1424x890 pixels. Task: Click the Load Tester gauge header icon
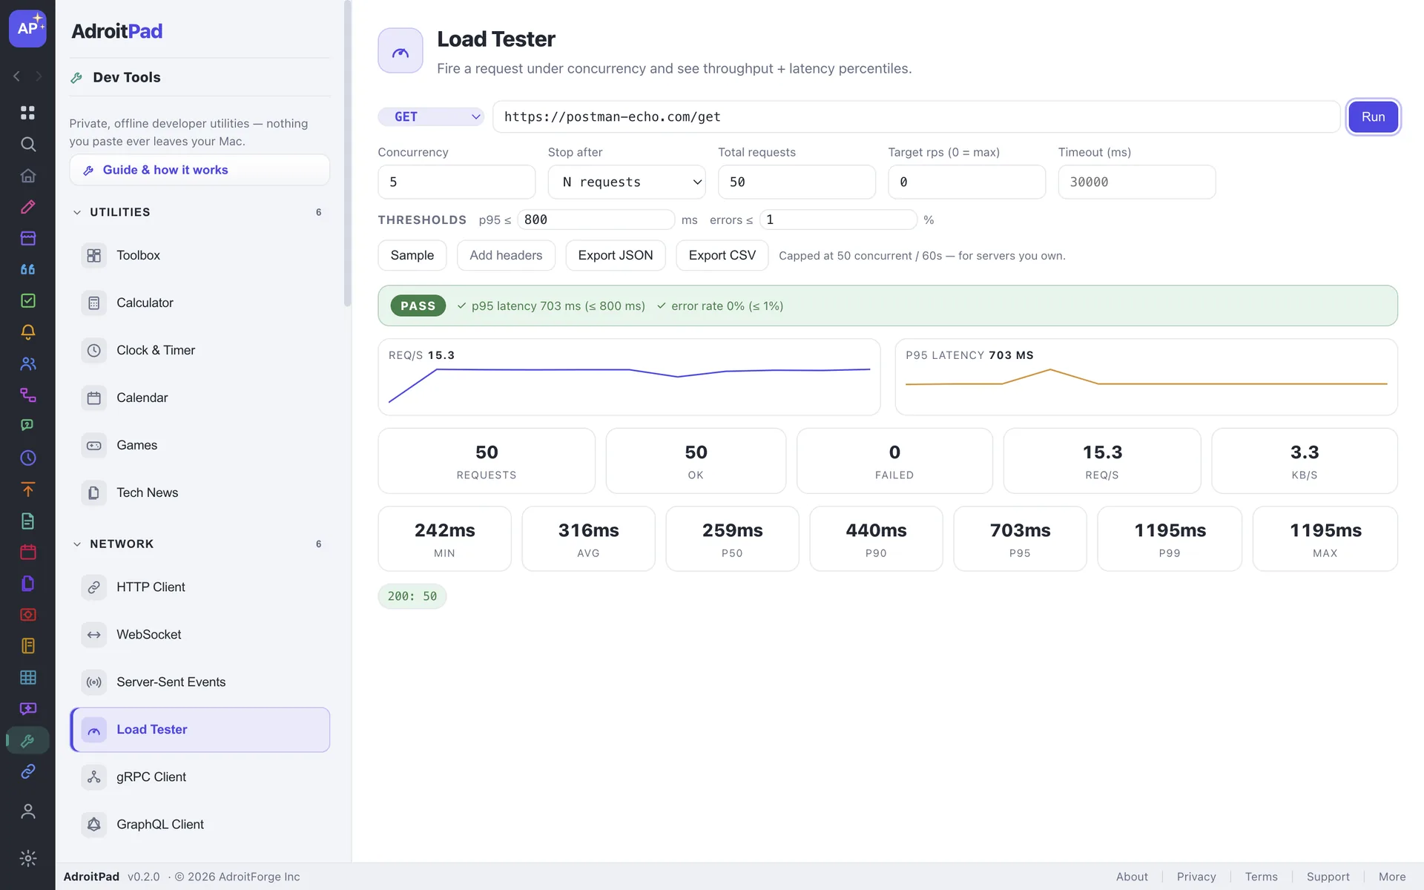[400, 50]
